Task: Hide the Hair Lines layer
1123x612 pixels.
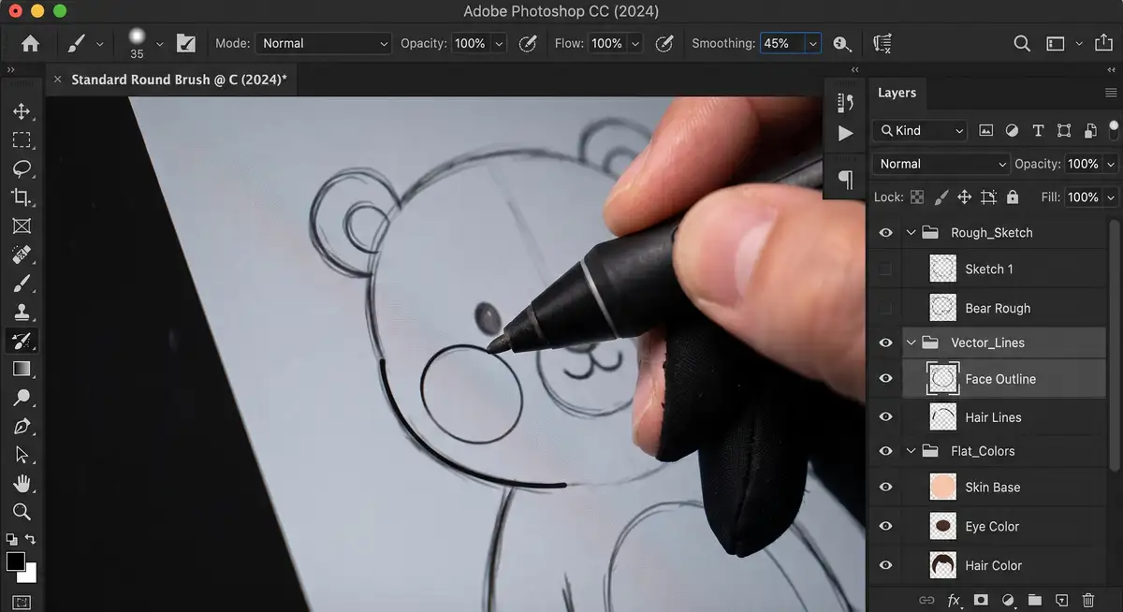Action: (885, 417)
